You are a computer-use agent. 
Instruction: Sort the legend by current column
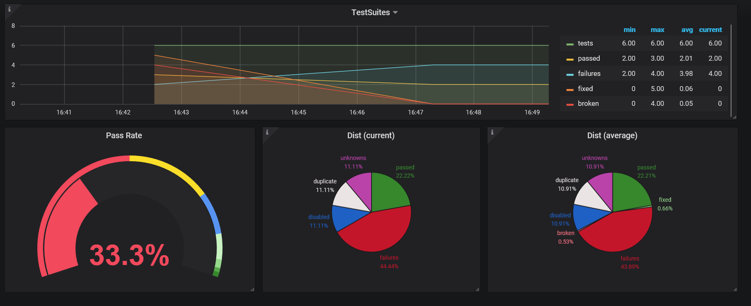pyautogui.click(x=710, y=30)
